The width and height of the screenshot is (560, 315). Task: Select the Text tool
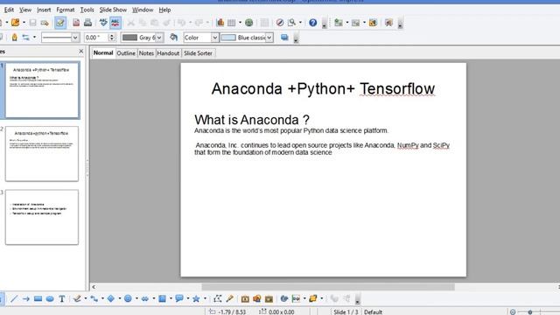click(62, 298)
